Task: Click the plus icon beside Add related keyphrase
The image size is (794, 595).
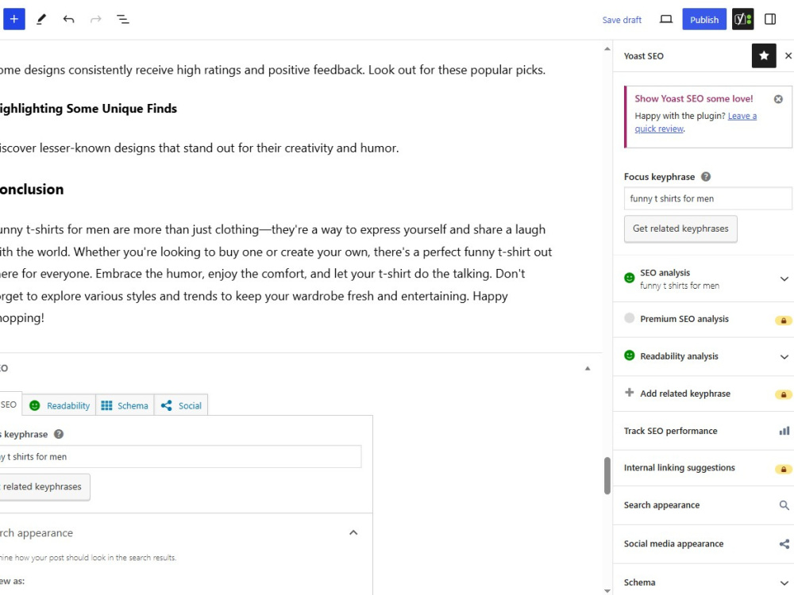Action: coord(629,393)
